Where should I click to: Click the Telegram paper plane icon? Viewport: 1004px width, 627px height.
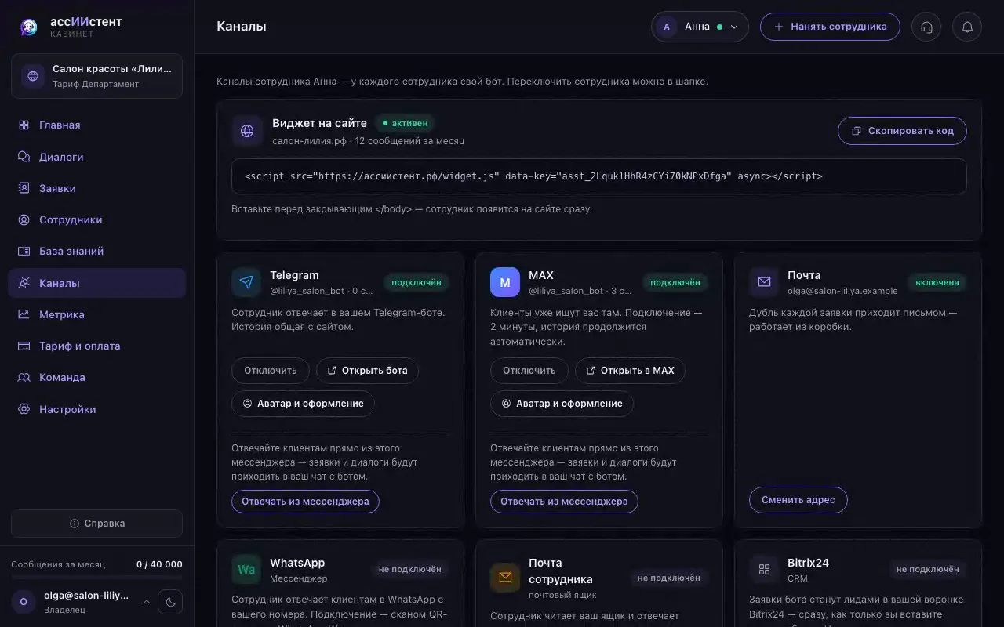[x=246, y=282]
